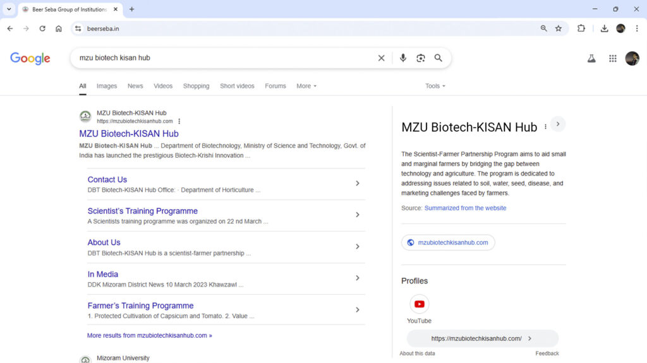The height and width of the screenshot is (363, 647).
Task: Open the Chrome three-dot menu
Action: pos(637,28)
